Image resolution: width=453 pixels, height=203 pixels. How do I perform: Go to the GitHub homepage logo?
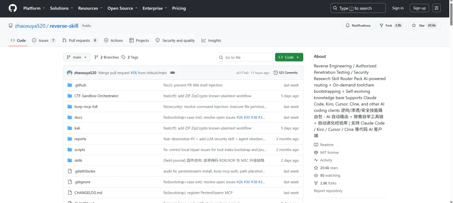pos(13,8)
